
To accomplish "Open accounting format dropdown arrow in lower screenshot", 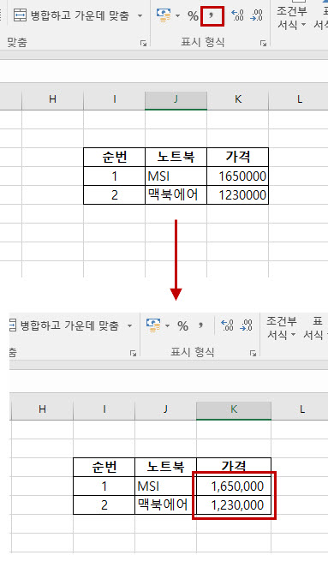I will (167, 325).
